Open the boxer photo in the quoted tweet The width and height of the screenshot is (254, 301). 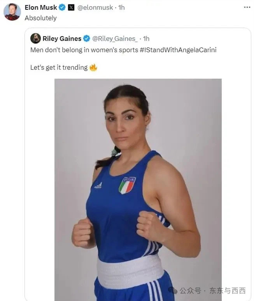pos(138,190)
